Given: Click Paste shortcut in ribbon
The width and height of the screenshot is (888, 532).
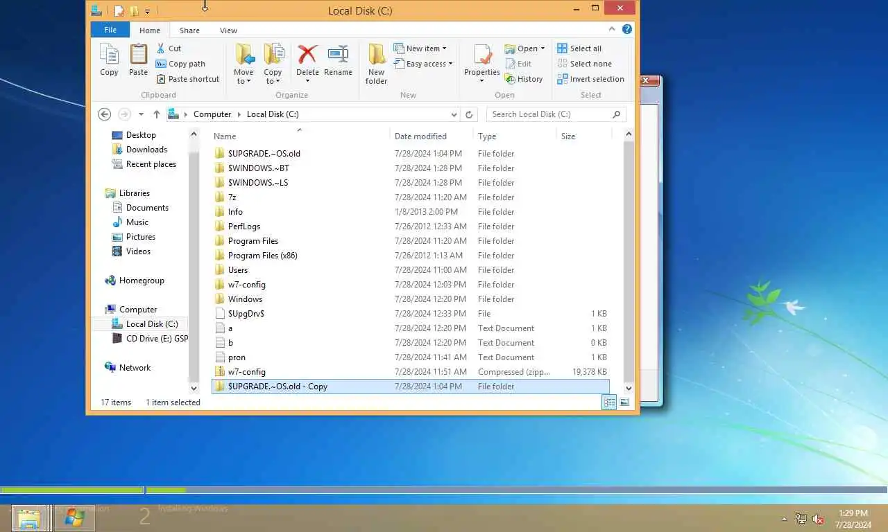Looking at the screenshot, I should (188, 79).
